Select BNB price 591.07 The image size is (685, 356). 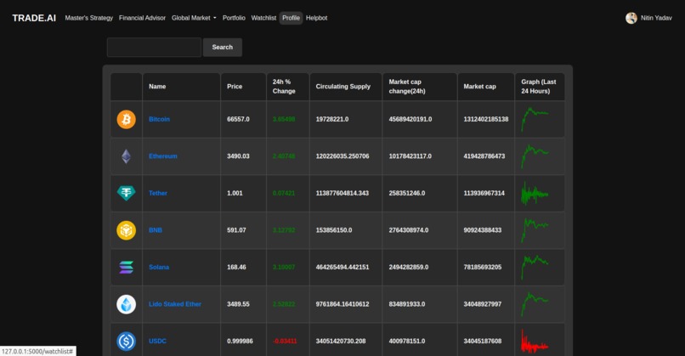(236, 230)
